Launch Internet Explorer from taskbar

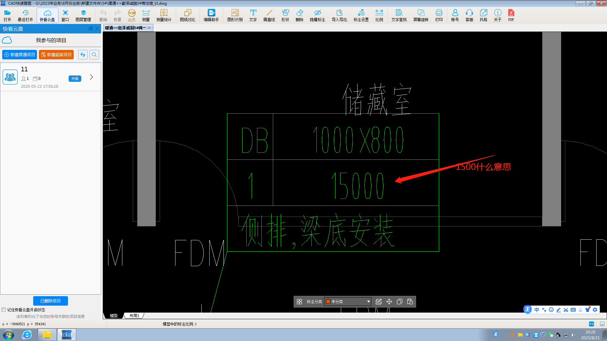(x=27, y=335)
